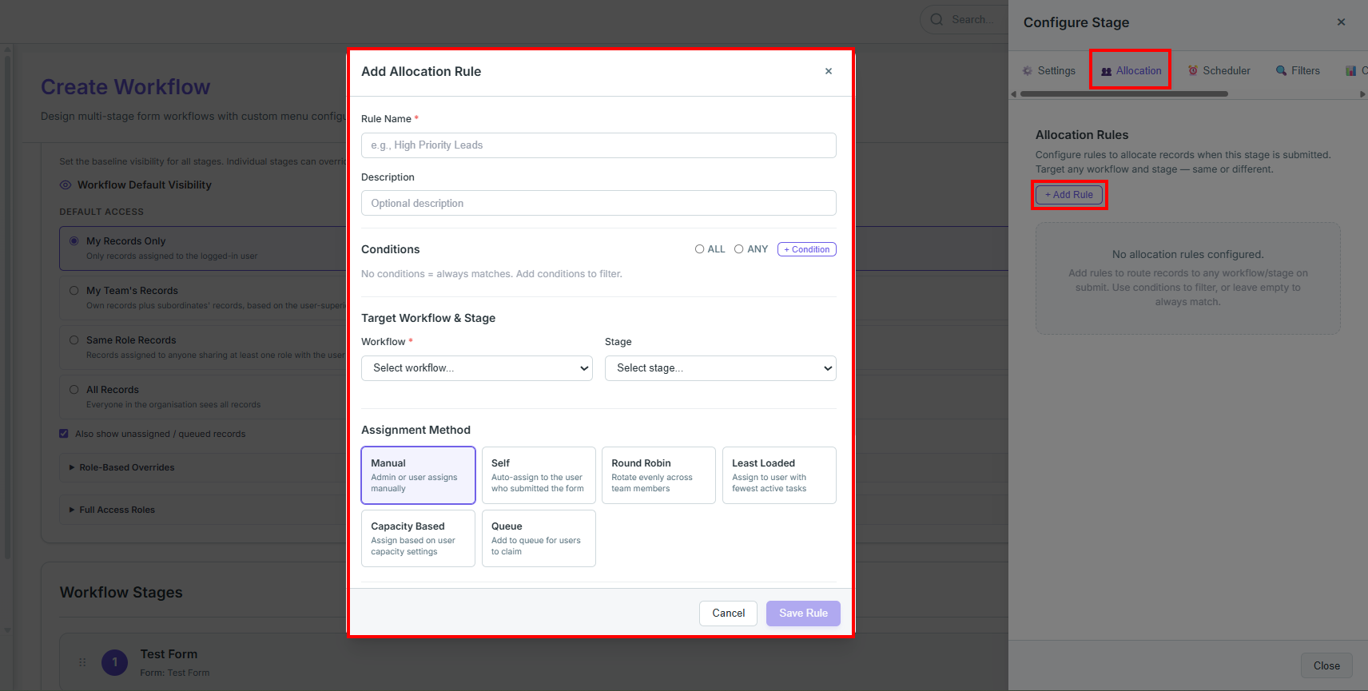
Task: Click the Description input field
Action: tap(598, 203)
